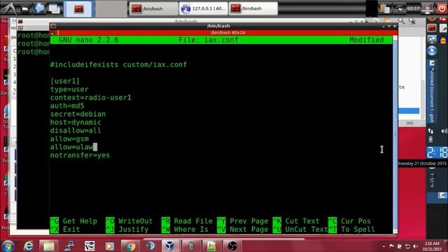
Task: Click the '^C Cur Pos' nano shortcut
Action: [x=350, y=221]
